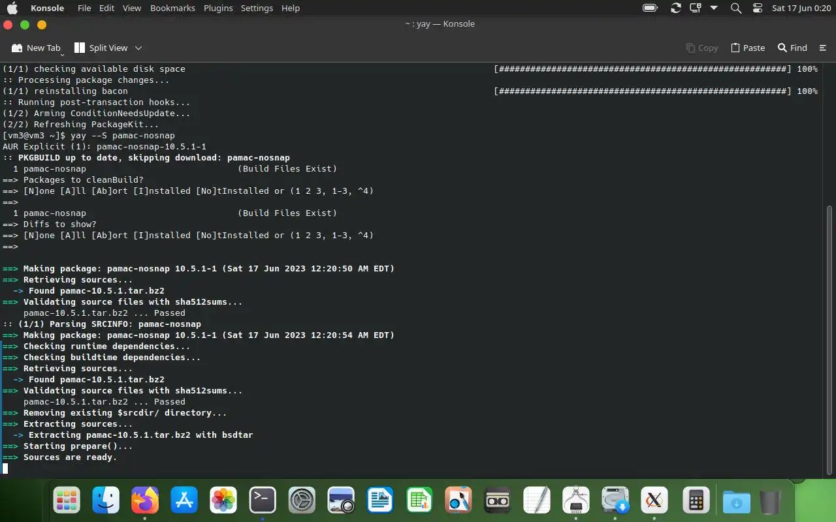This screenshot has height=522, width=836.
Task: Open the Konsole application menu
Action: pos(48,8)
